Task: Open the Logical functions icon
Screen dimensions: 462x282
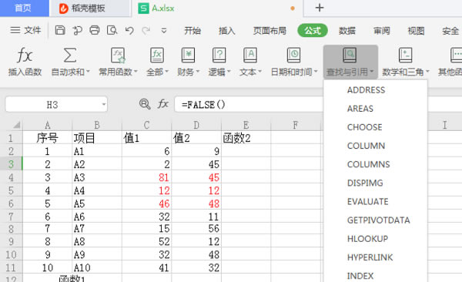Action: coord(219,55)
